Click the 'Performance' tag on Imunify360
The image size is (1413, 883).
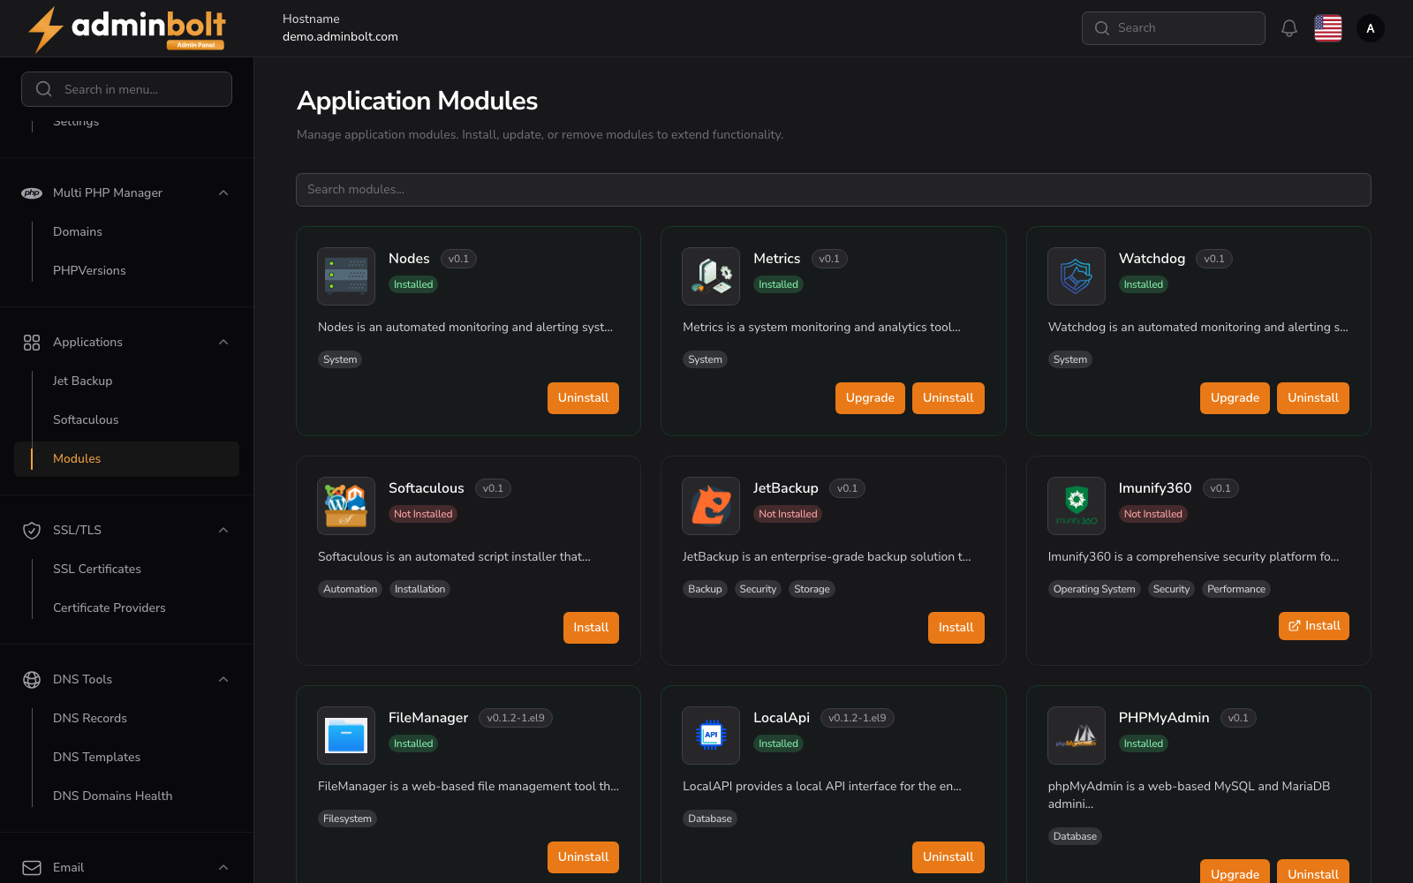(1236, 589)
